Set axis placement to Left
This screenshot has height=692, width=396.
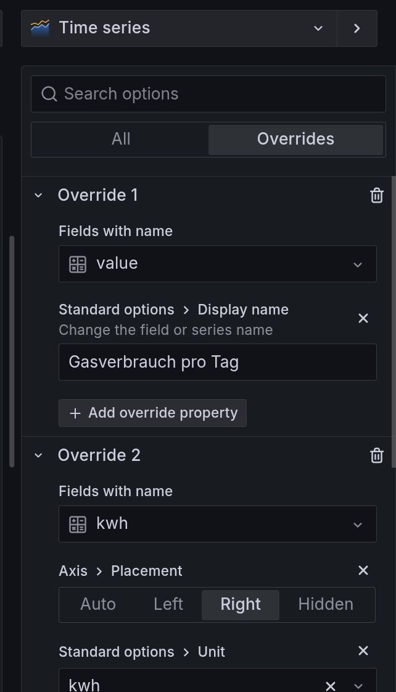tap(168, 604)
